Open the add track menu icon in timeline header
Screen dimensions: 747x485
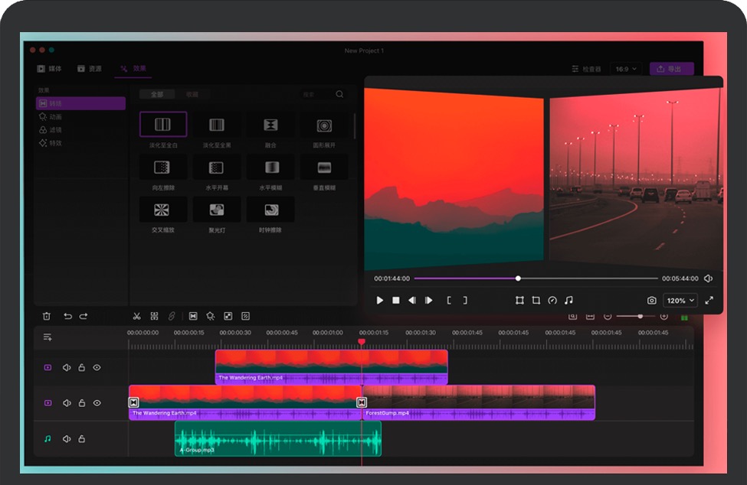(48, 337)
